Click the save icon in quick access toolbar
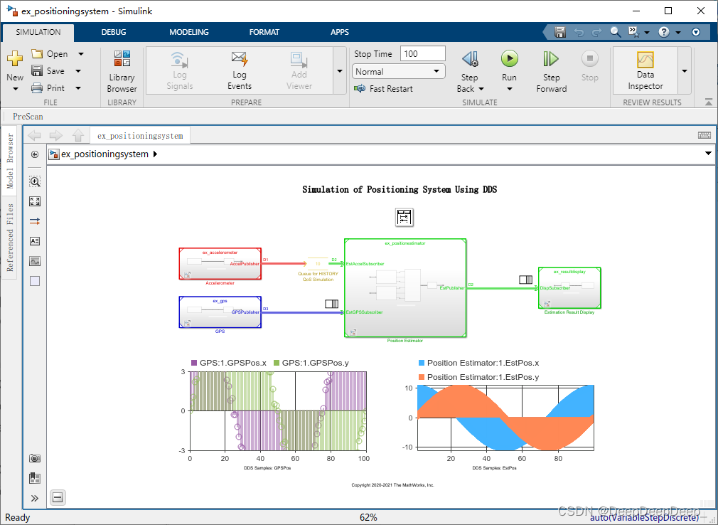Screen dimensions: 718x525 560,32
